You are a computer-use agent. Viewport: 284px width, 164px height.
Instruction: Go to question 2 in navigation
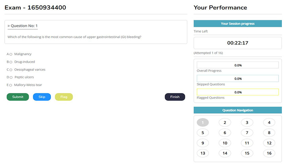[225, 123]
